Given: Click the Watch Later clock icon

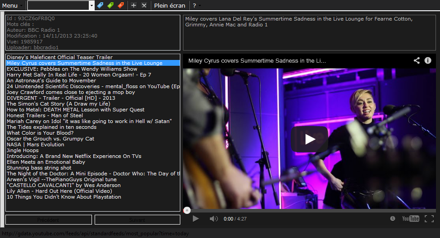Looking at the screenshot, I should coord(392,219).
